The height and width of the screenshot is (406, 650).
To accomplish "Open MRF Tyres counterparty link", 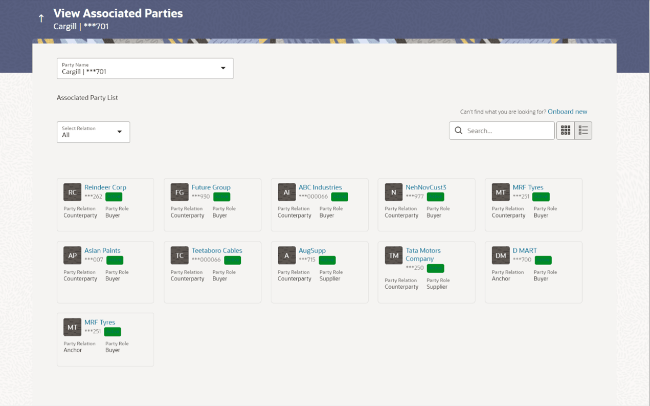I will (528, 187).
